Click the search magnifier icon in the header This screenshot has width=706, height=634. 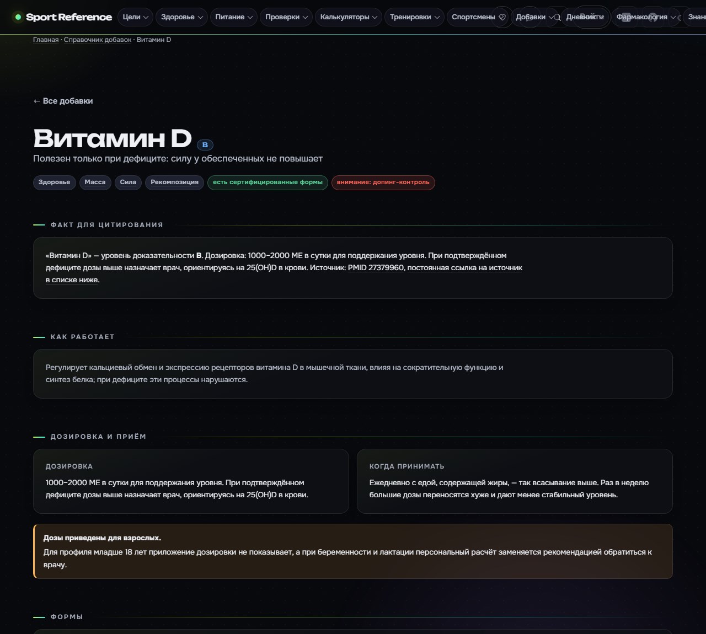(x=558, y=17)
